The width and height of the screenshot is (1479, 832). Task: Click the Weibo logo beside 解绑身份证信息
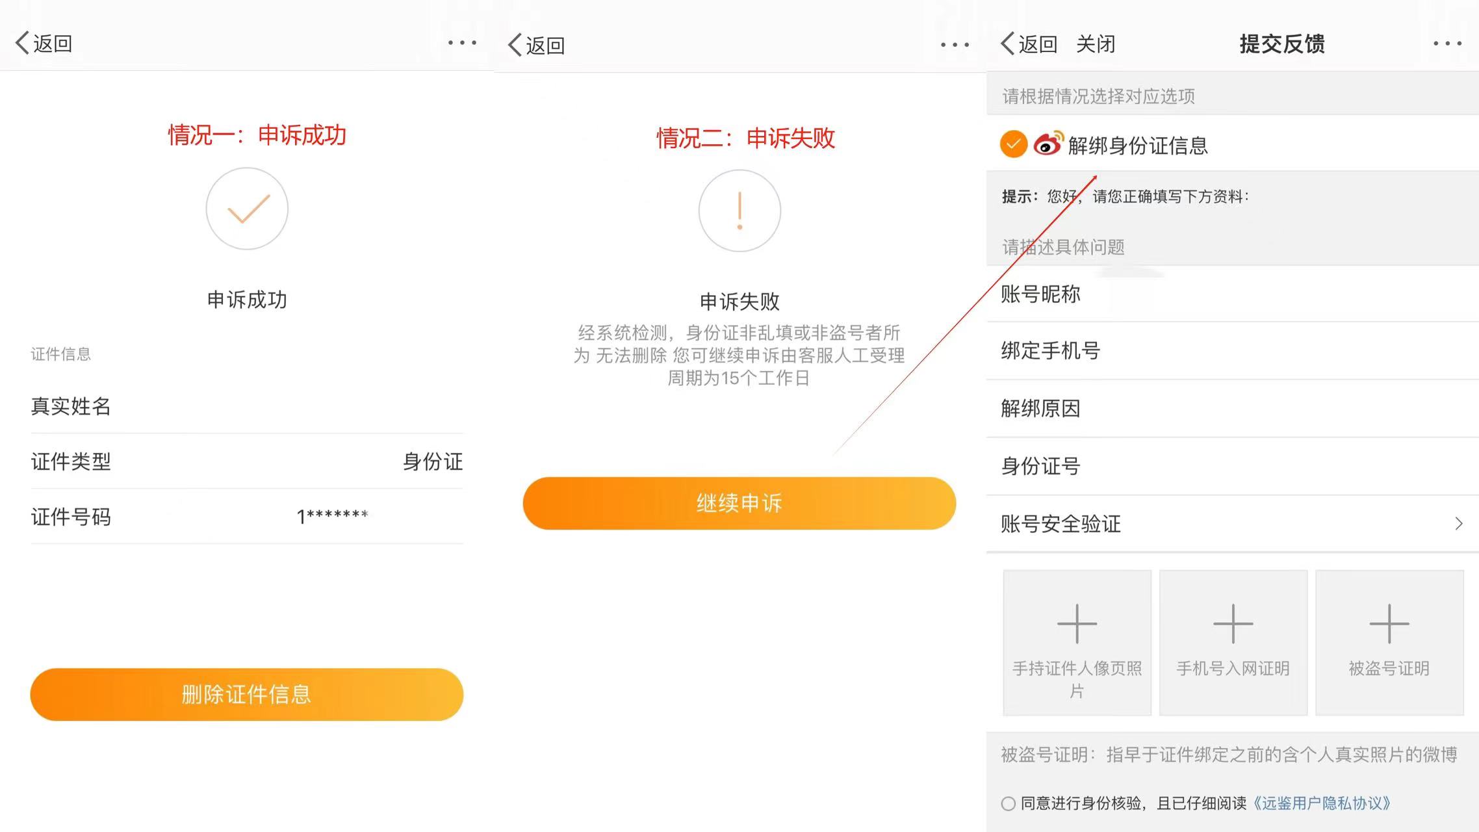point(1048,144)
